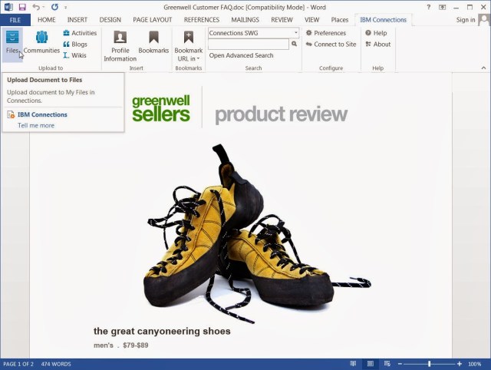491x370 pixels.
Task: Click the Open Advanced Search link
Action: point(241,55)
